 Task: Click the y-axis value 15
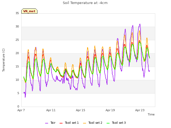click(17, 67)
